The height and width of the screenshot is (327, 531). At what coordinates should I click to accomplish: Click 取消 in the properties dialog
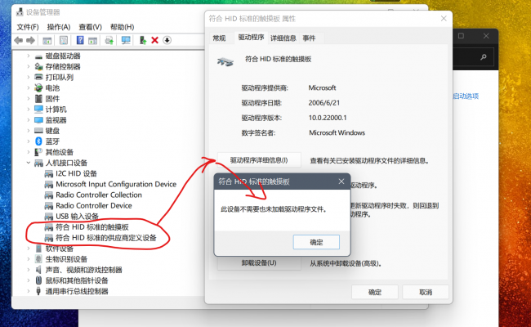426,292
